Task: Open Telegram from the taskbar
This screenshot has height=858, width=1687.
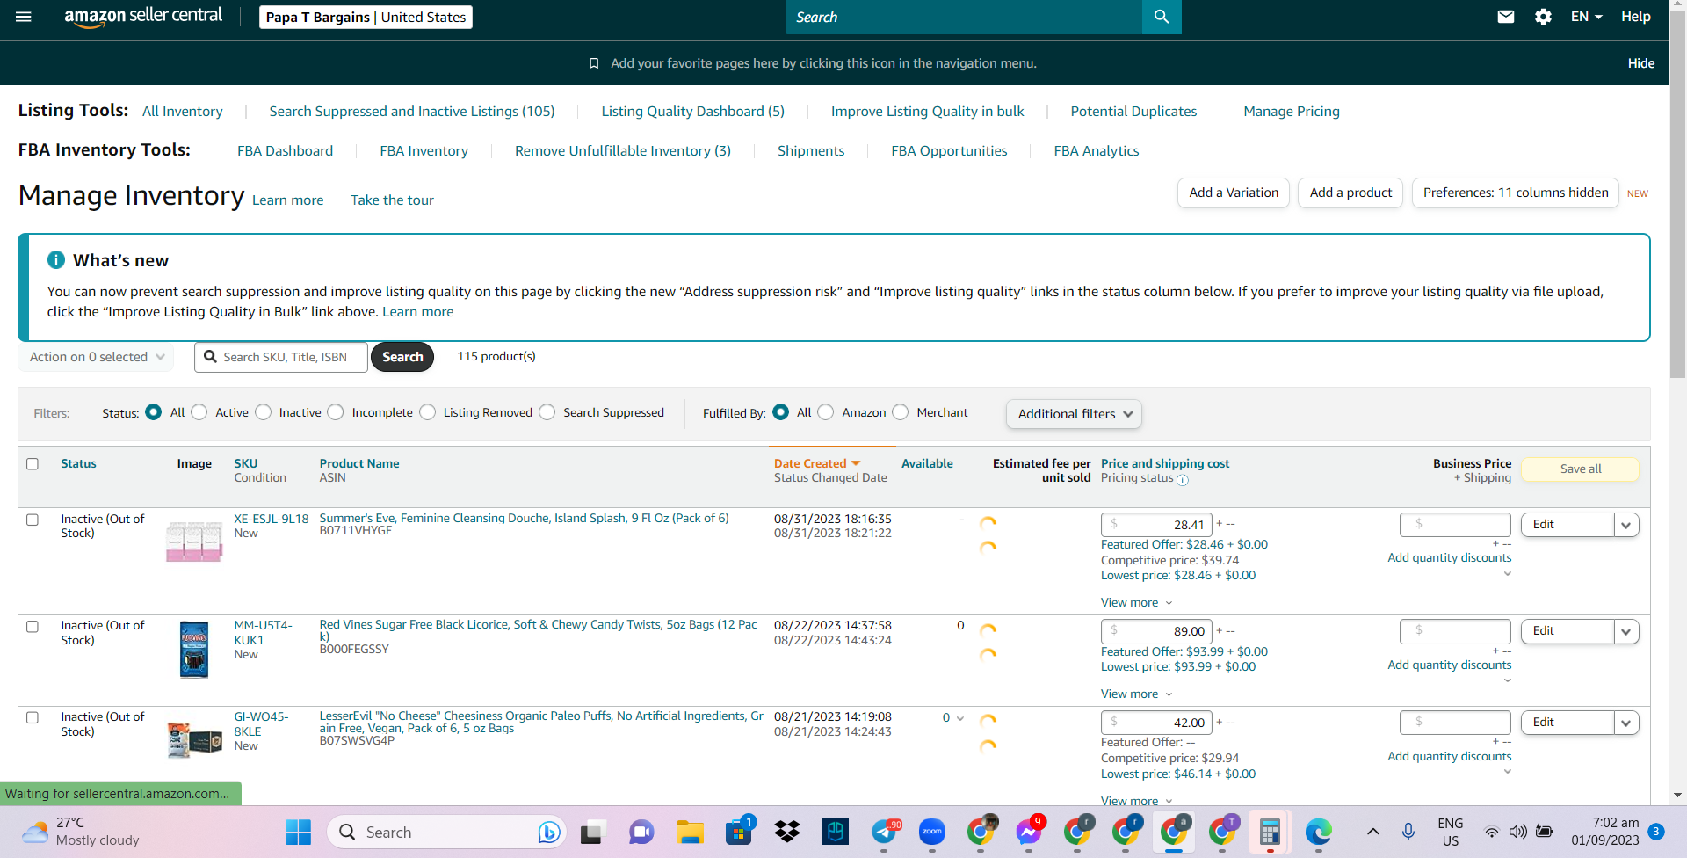Action: tap(884, 832)
